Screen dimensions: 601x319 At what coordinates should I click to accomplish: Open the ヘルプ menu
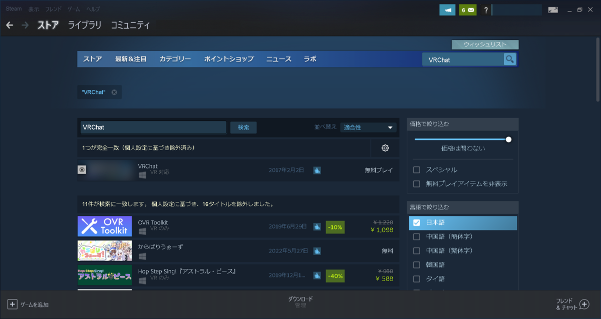pyautogui.click(x=93, y=9)
